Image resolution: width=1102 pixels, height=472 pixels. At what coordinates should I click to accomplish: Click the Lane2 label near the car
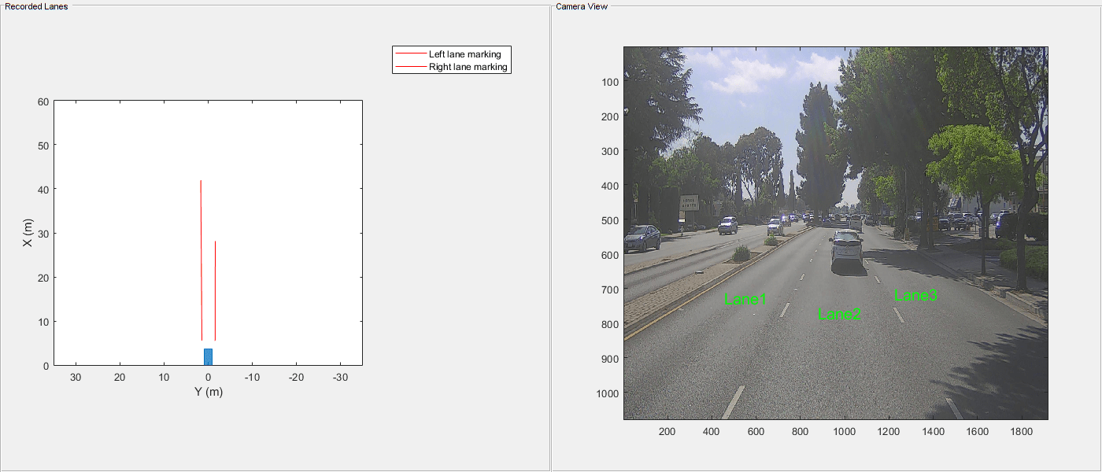(839, 315)
